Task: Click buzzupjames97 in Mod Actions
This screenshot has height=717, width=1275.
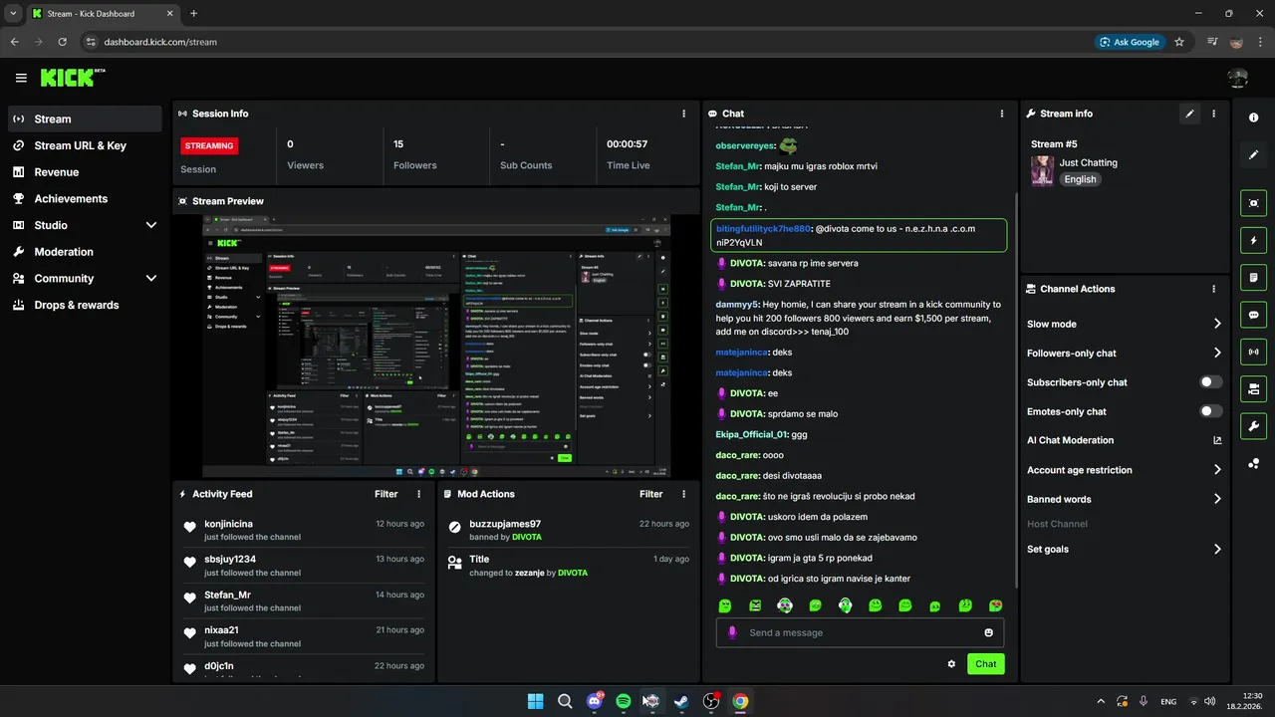Action: point(505,524)
